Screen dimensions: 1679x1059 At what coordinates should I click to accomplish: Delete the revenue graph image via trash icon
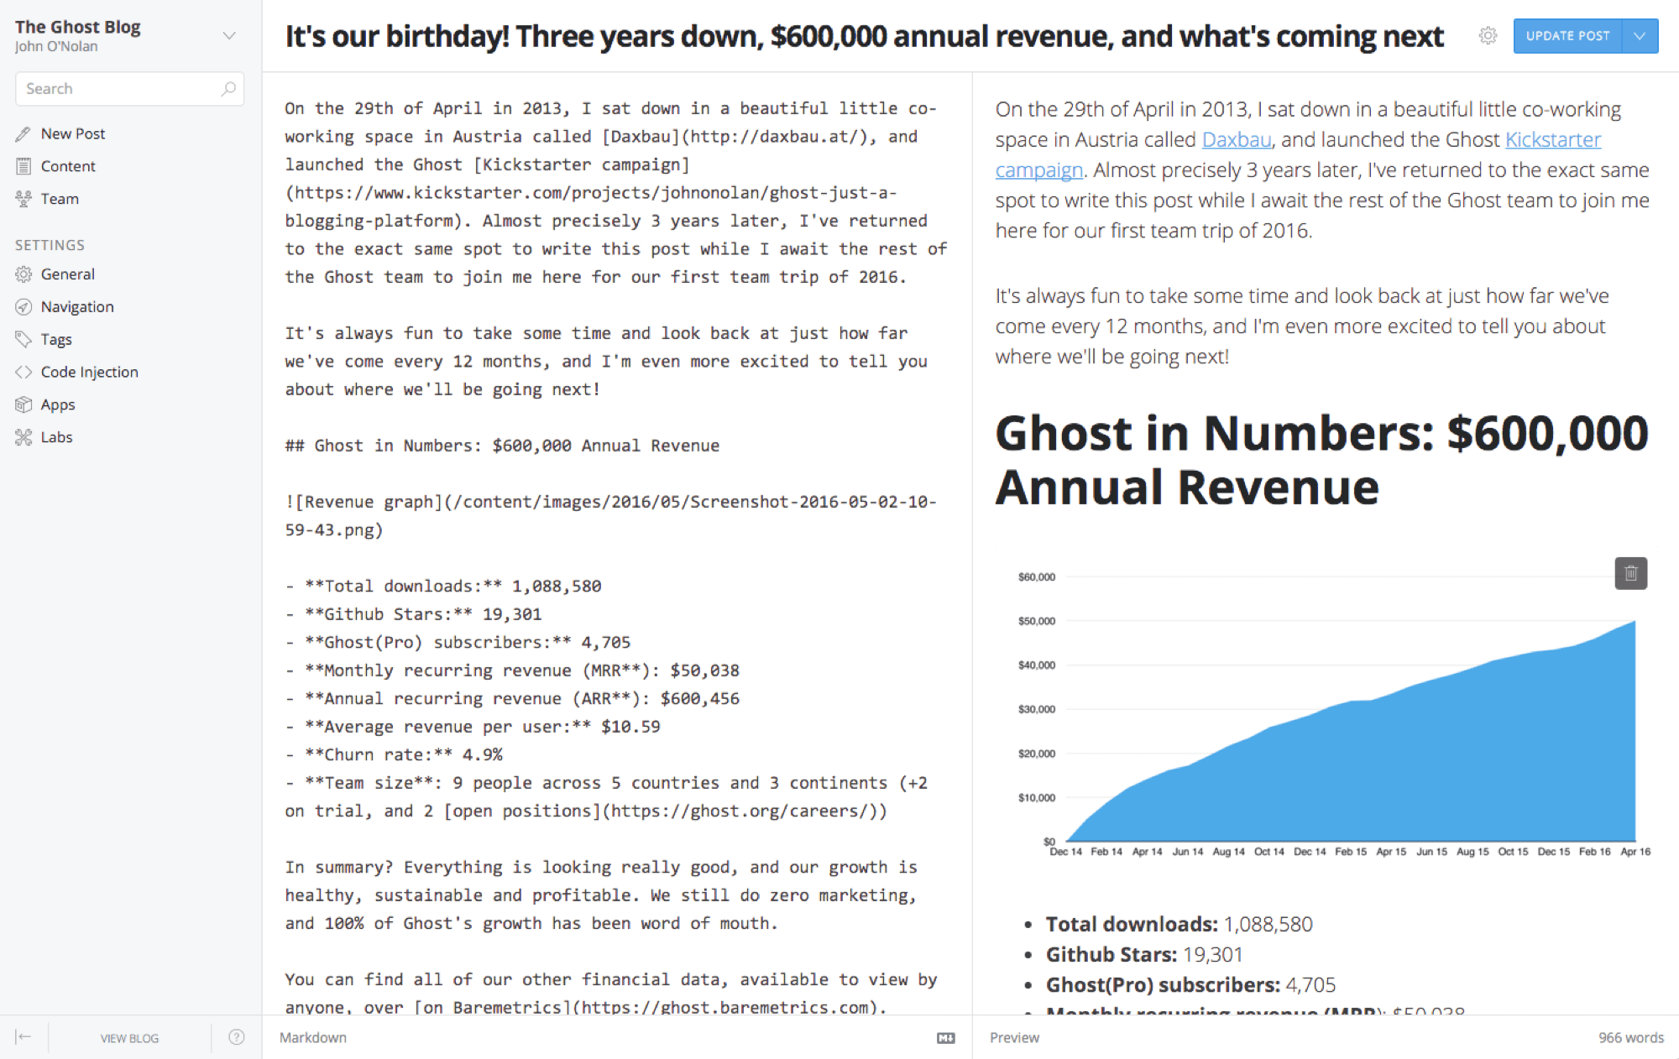point(1631,573)
